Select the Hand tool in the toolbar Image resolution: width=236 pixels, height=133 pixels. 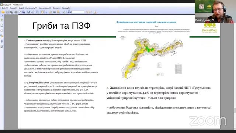pos(42,12)
